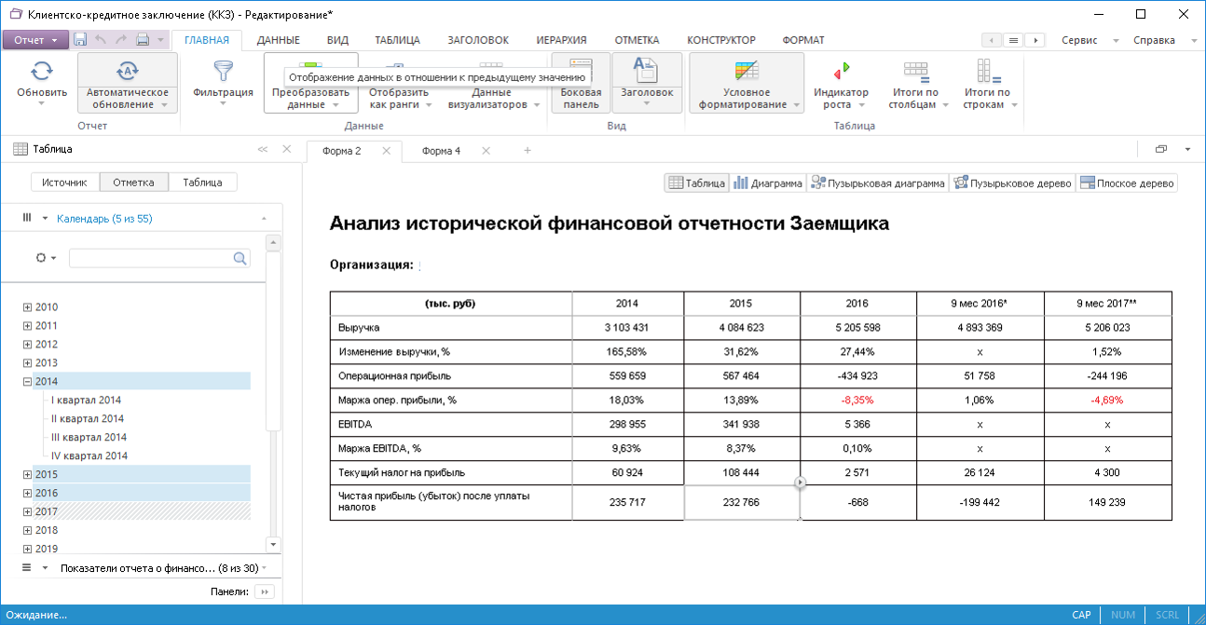Add a new sheet with plus button

coord(528,151)
